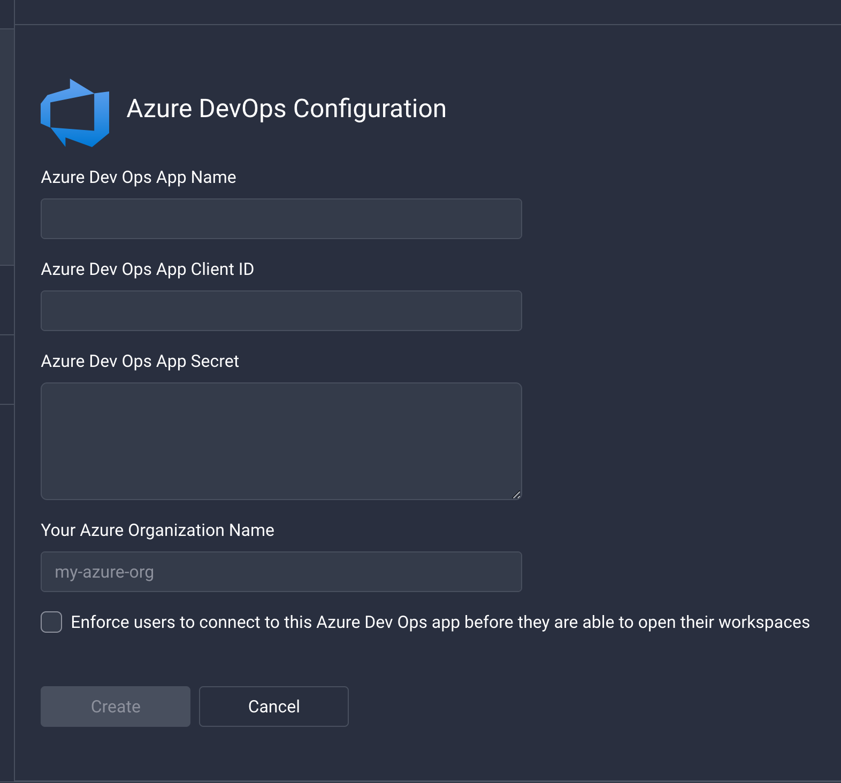Click the Azure Dev Ops App Client ID label

tap(148, 269)
